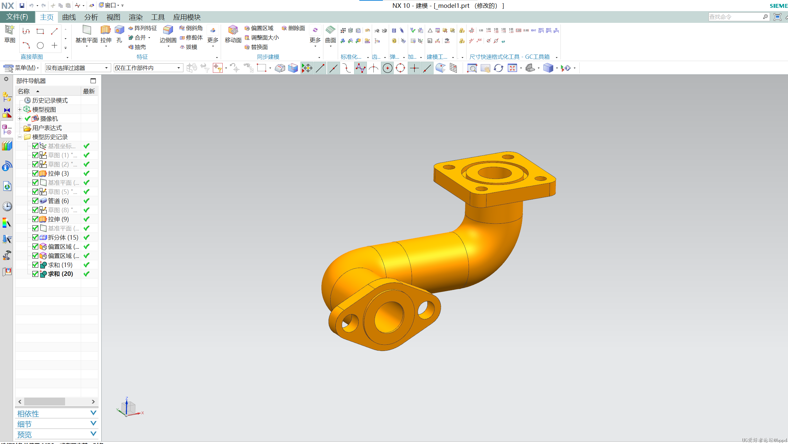Toggle the 草图 (1) checkbox

click(35, 155)
